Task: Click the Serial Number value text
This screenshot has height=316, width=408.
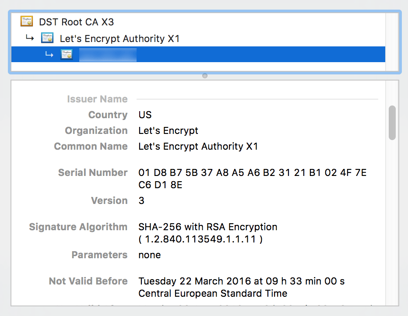Action: pyautogui.click(x=252, y=172)
